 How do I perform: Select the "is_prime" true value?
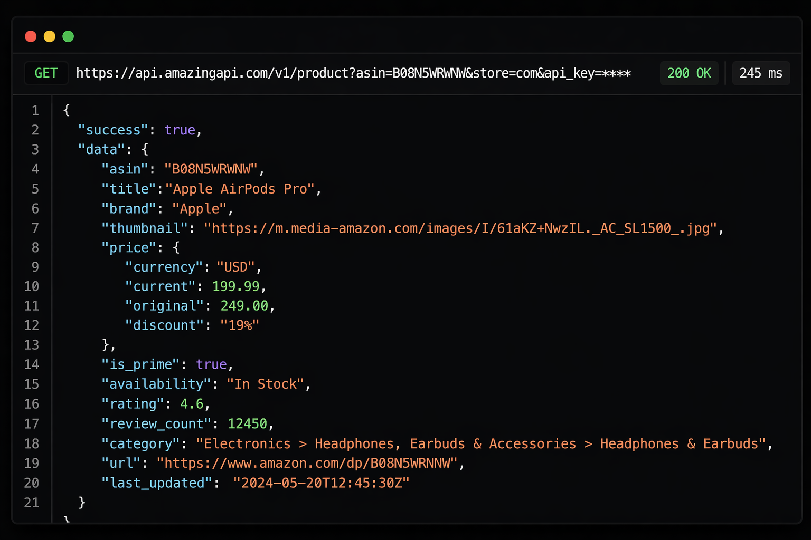point(211,364)
